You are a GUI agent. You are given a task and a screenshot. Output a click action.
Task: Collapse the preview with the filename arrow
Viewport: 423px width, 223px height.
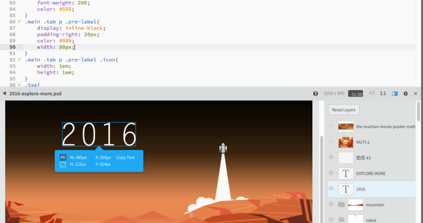[4, 94]
